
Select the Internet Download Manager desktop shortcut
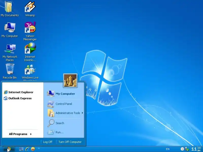(30, 52)
